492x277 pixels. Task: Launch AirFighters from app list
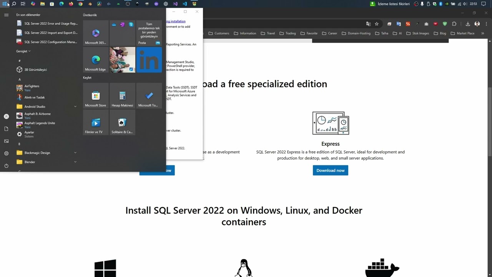coord(47,88)
